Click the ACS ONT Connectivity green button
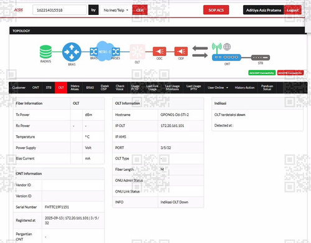 (x=262, y=73)
